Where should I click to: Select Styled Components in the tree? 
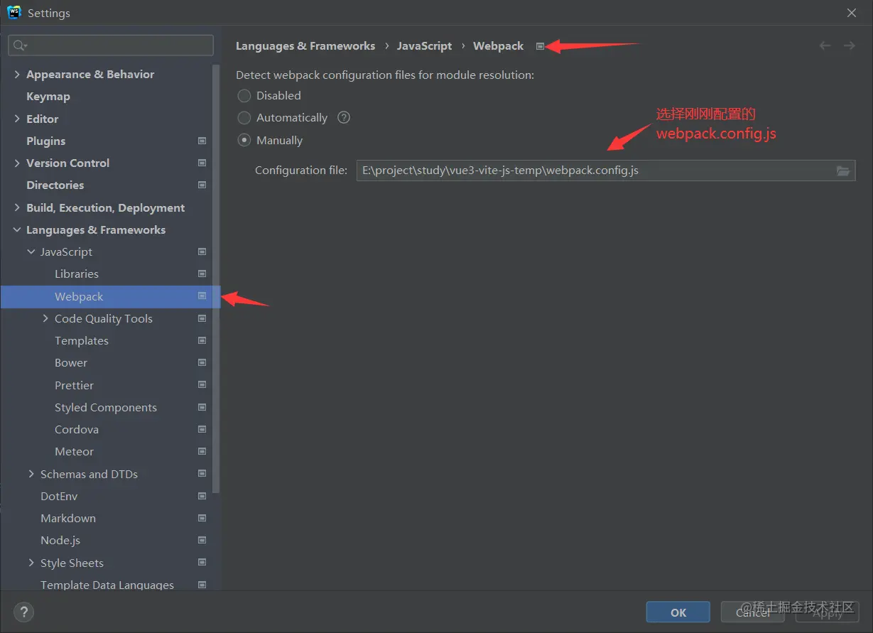(106, 407)
